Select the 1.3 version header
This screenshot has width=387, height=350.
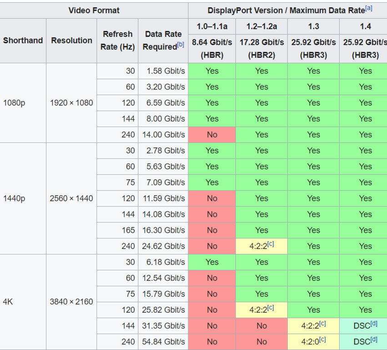pos(313,26)
